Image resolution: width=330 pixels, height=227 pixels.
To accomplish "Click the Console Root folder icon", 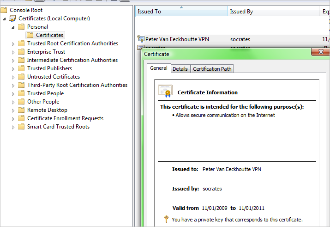I will (4, 10).
